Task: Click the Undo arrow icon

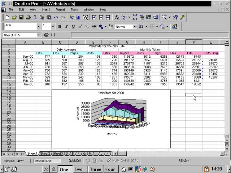Action: 56,17
